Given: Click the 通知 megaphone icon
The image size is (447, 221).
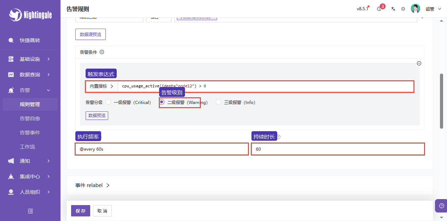Looking at the screenshot, I should tap(11, 161).
